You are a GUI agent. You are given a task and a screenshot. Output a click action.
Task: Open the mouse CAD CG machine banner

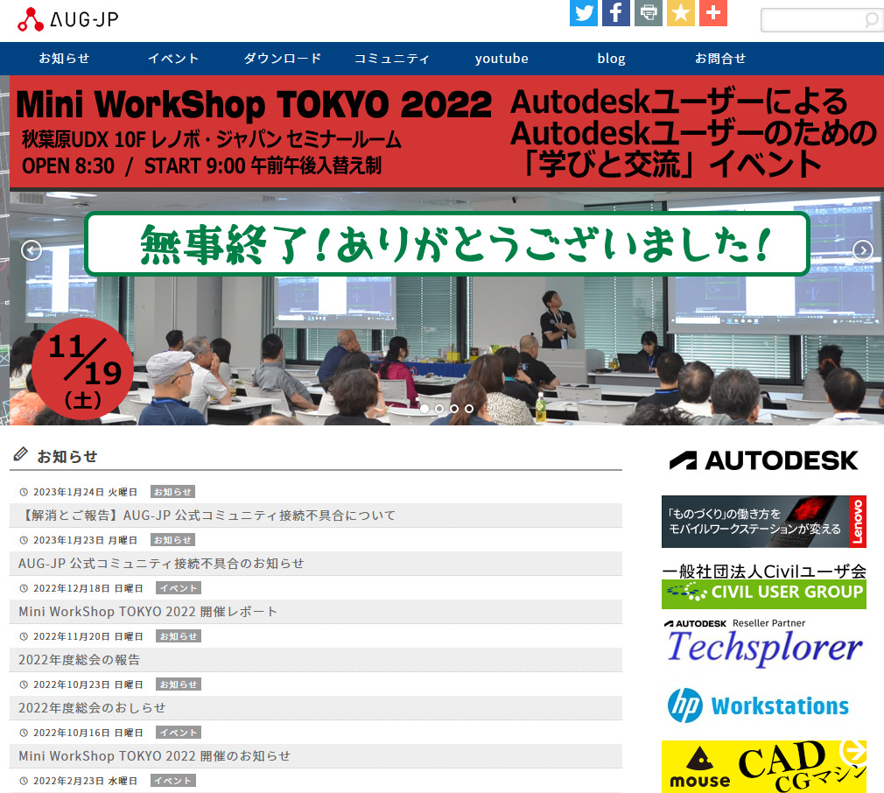(764, 767)
